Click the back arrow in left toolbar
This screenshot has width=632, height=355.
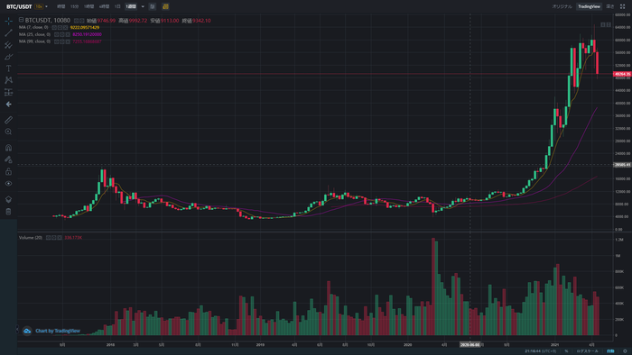8,105
